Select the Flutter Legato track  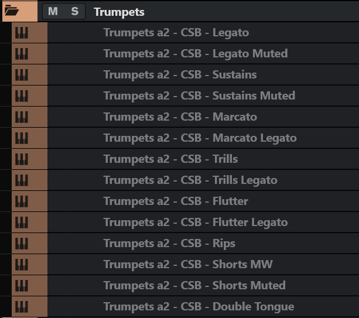tap(196, 223)
